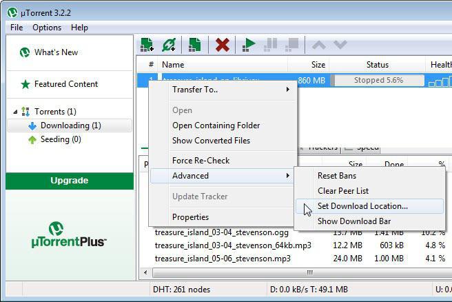Click the µTorrentPlus banner
The height and width of the screenshot is (302, 452).
click(x=69, y=235)
